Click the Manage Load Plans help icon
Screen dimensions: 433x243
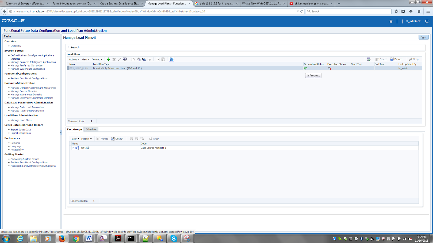95,38
